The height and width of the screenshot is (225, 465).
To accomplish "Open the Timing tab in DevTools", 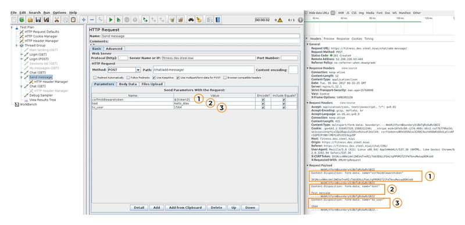I will pyautogui.click(x=369, y=39).
